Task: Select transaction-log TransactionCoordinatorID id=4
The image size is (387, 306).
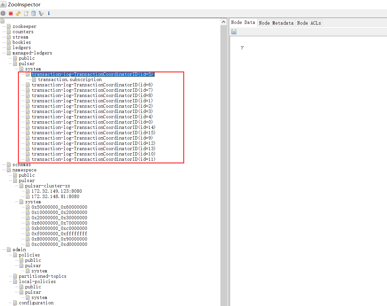Action: tap(92, 117)
